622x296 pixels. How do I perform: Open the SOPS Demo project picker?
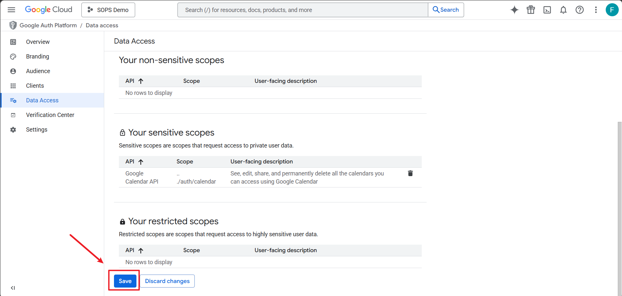108,10
